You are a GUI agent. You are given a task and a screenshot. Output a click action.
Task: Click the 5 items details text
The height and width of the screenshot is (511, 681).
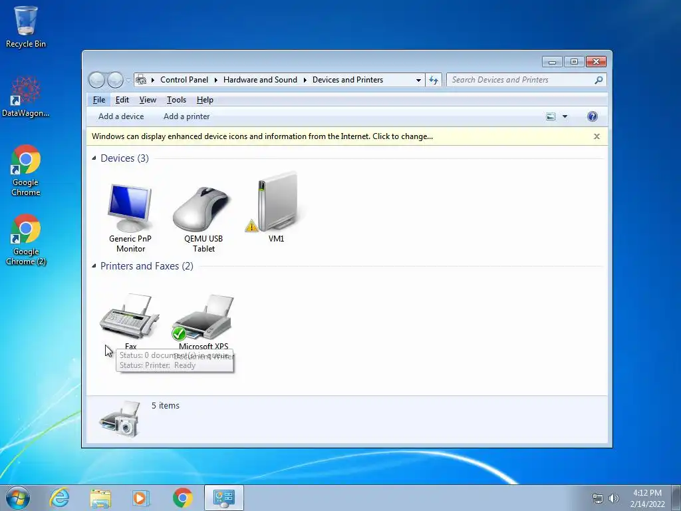coord(166,405)
